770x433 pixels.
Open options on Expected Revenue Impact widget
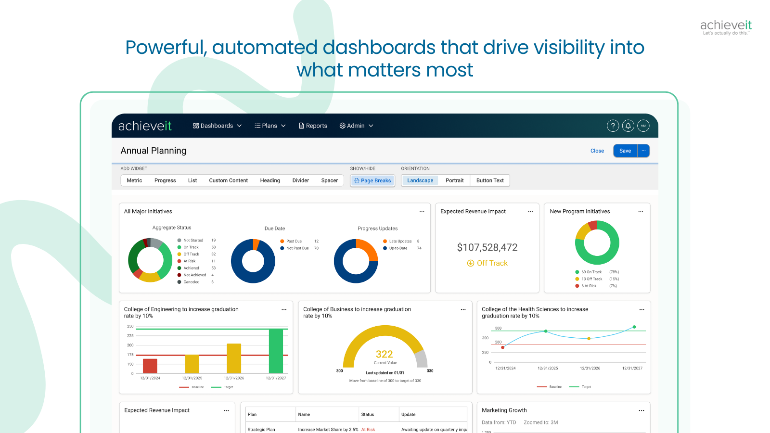[x=530, y=212]
